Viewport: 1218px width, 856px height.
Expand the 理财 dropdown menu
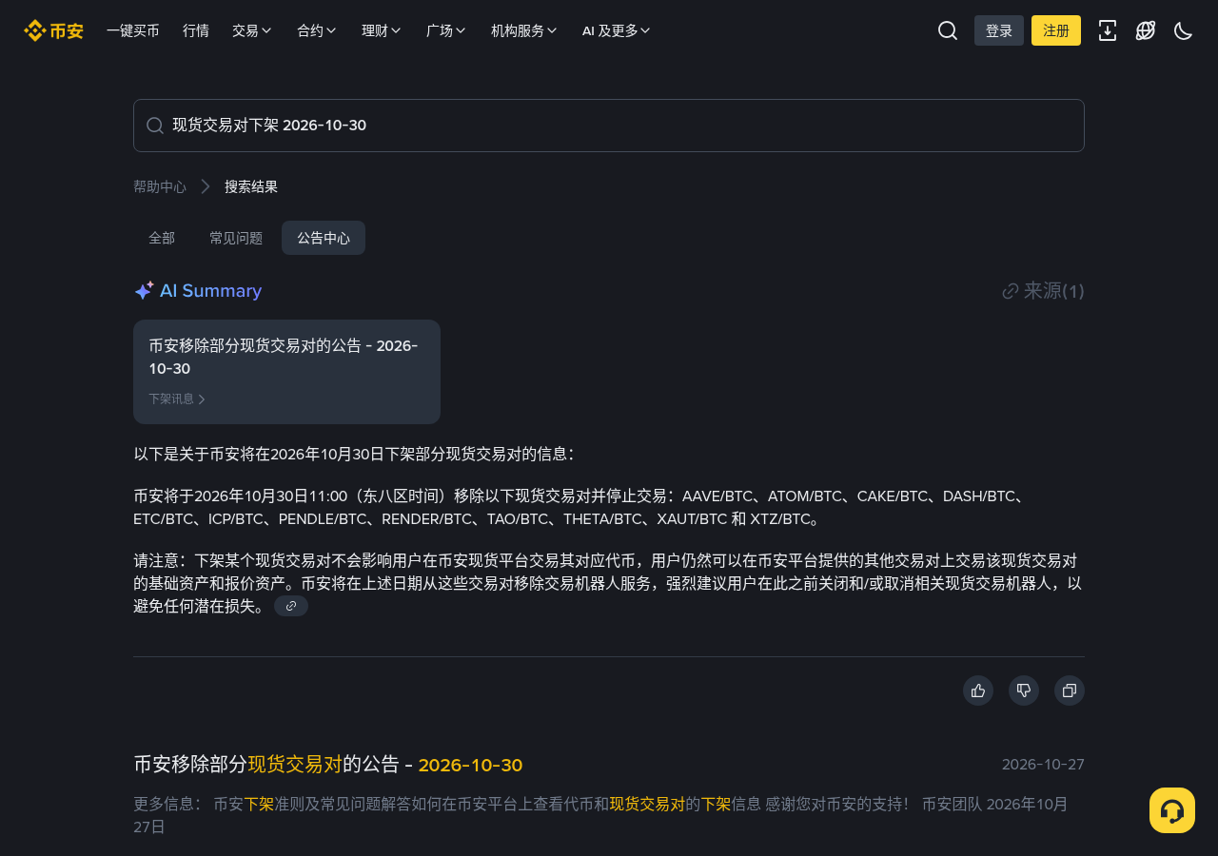tap(382, 30)
